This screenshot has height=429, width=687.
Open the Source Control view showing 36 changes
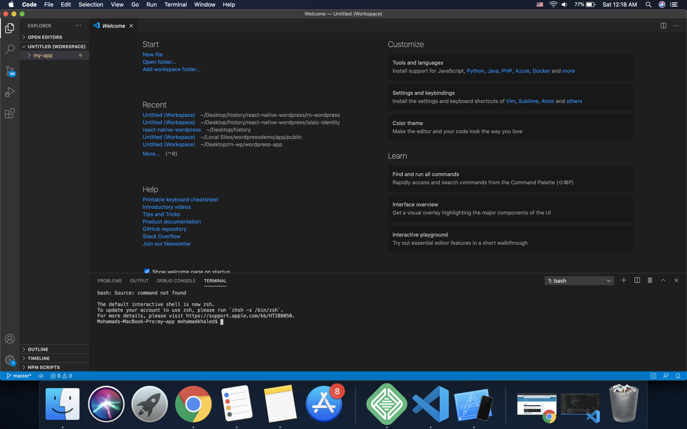(9, 71)
